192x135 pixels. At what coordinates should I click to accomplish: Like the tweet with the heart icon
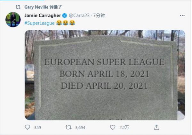point(113,127)
